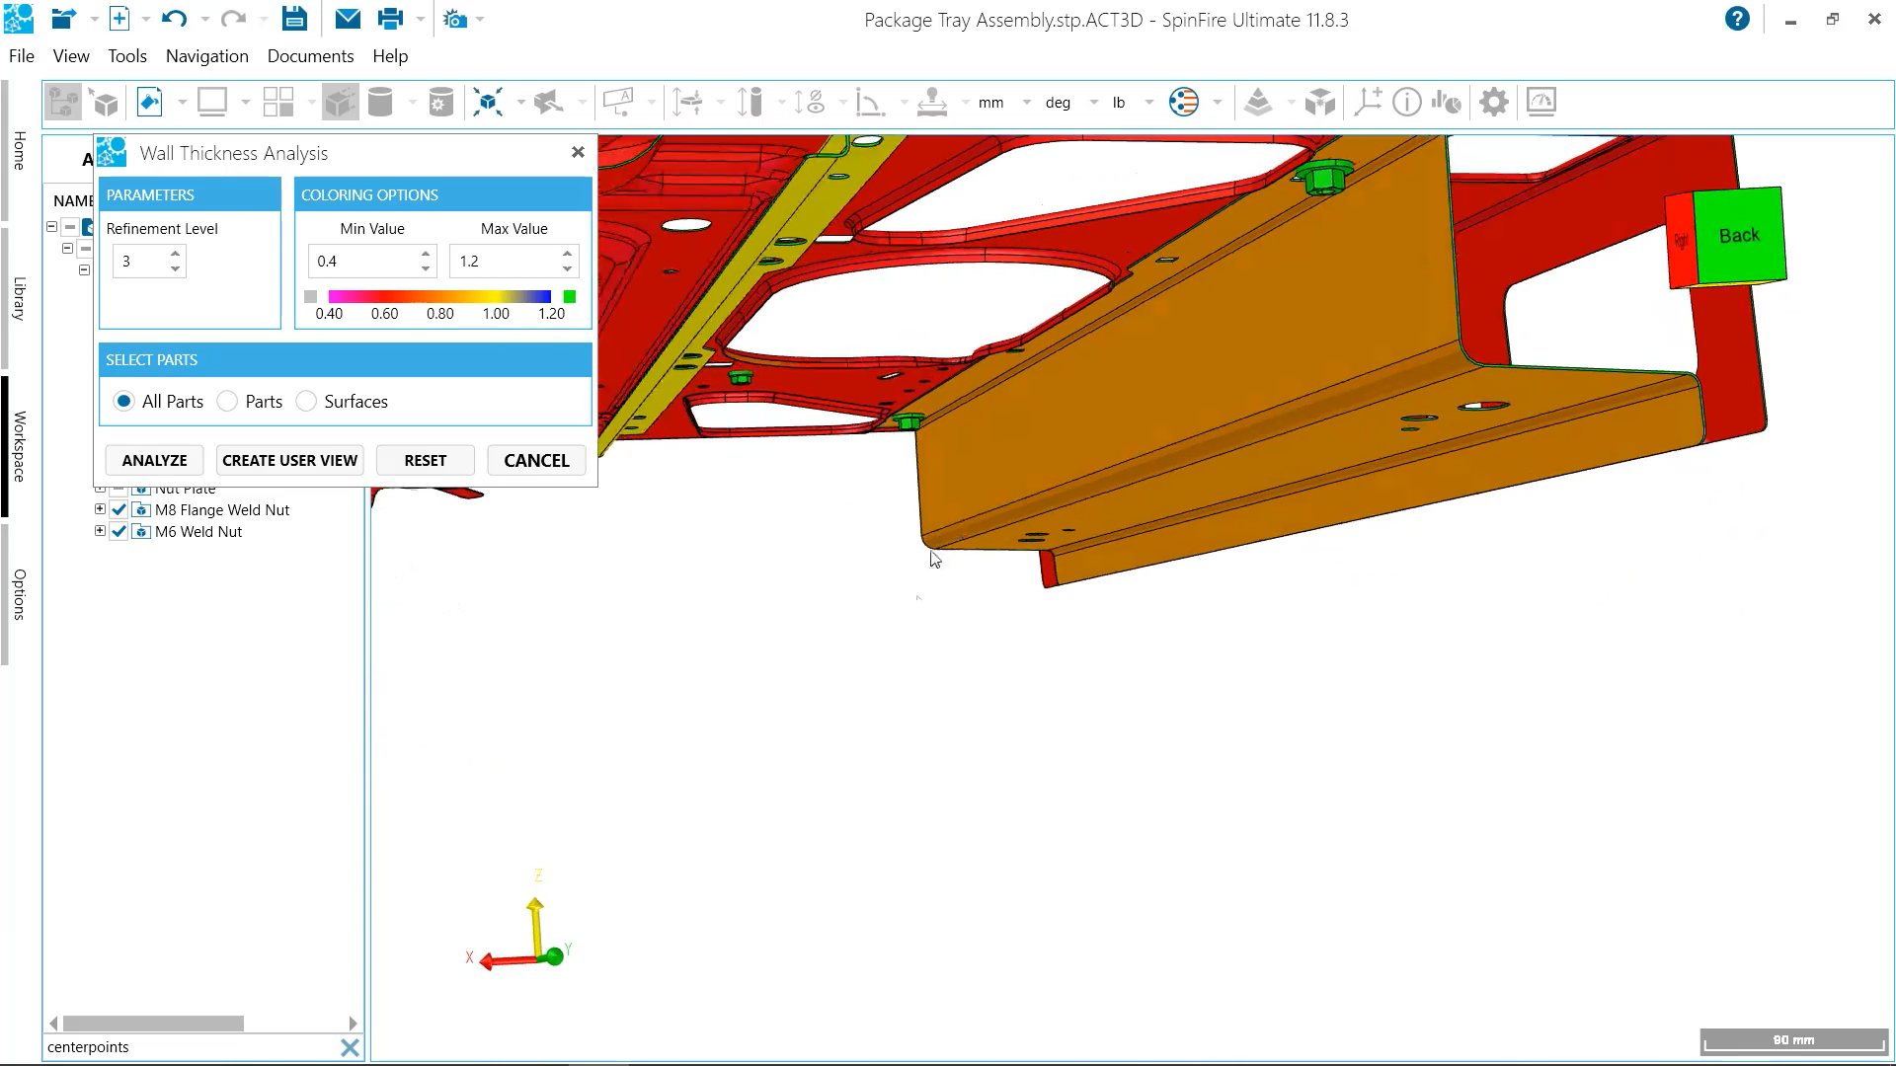Screen dimensions: 1896x1066
Task: Open the File menu
Action: (22, 56)
